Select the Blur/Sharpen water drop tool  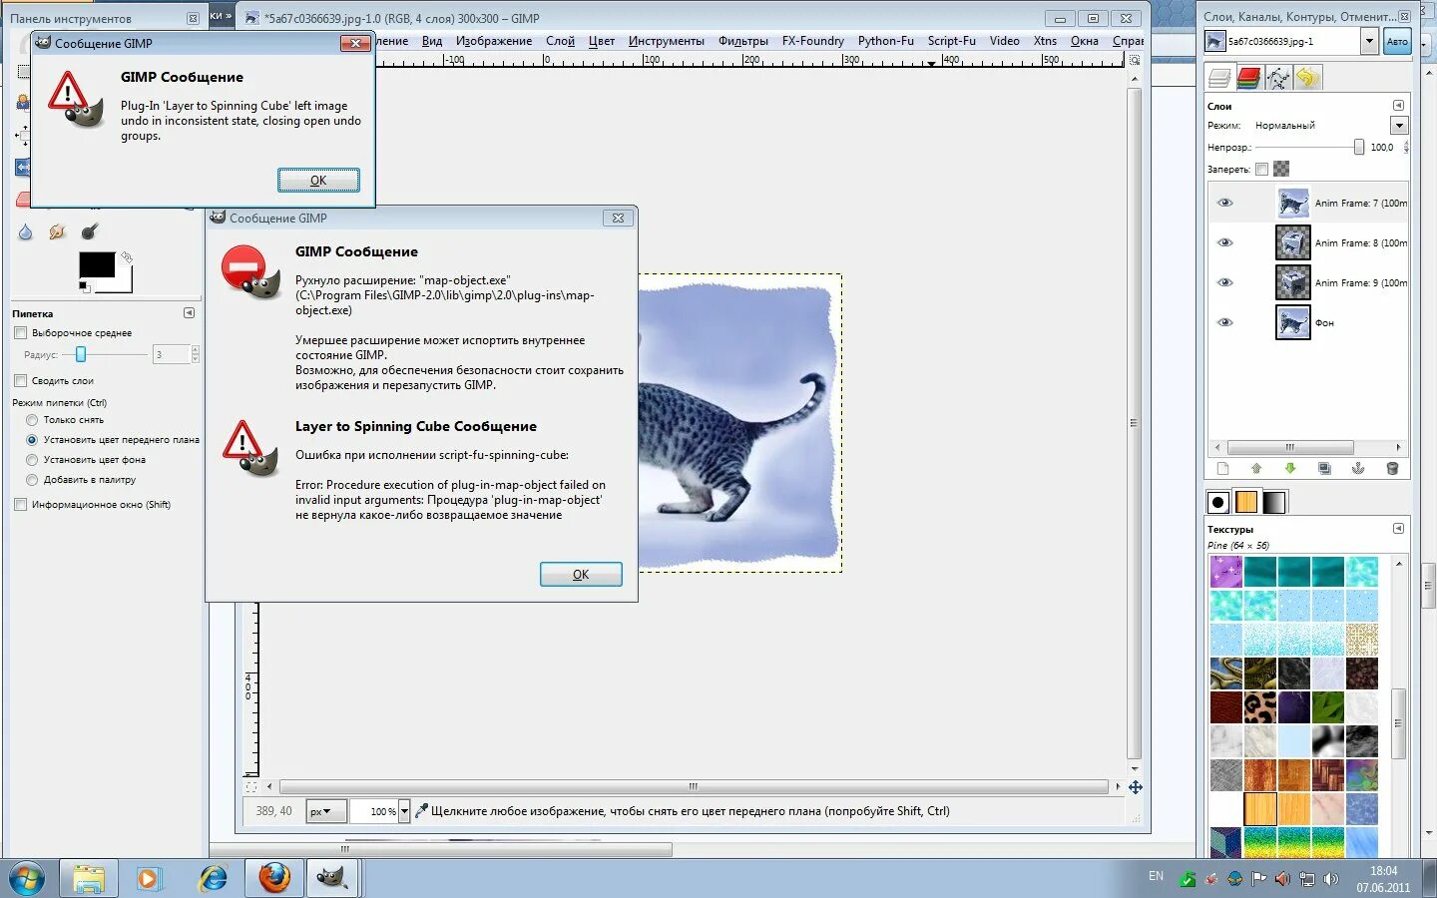click(25, 231)
